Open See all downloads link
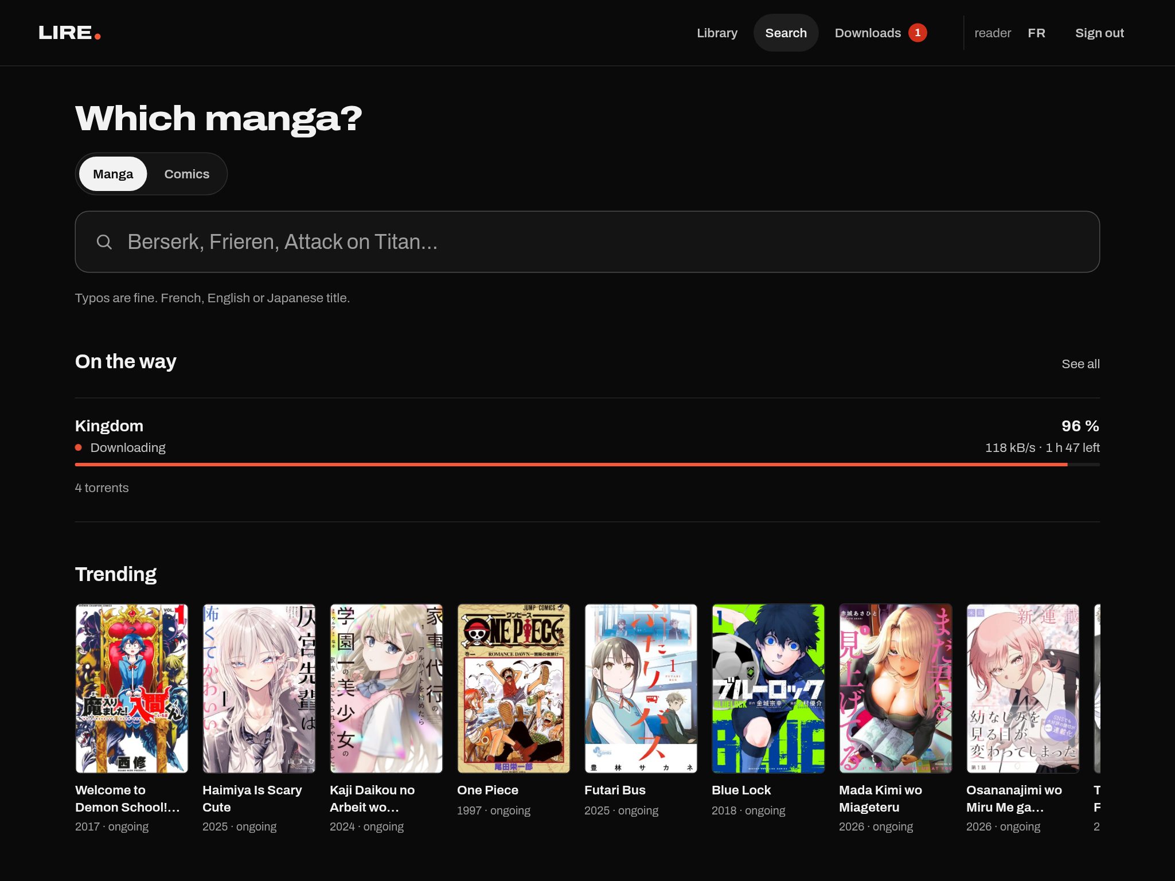 click(x=1080, y=364)
